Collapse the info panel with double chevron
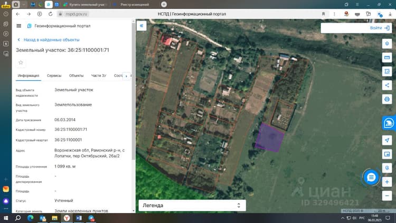Screen dimensions: 396x223 tap(142, 26)
